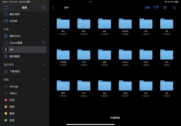The height and width of the screenshot is (126, 181).
Task: Open the etc folder
Action: (104, 24)
